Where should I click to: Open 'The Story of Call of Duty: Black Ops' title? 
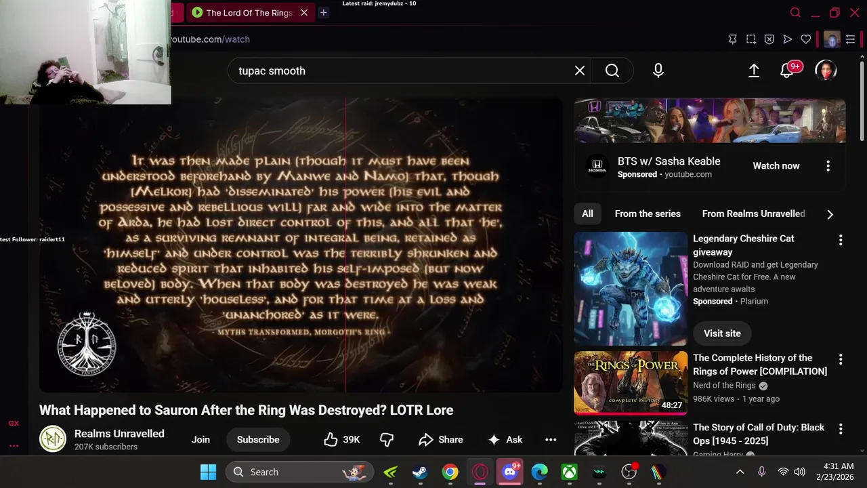[x=759, y=434]
